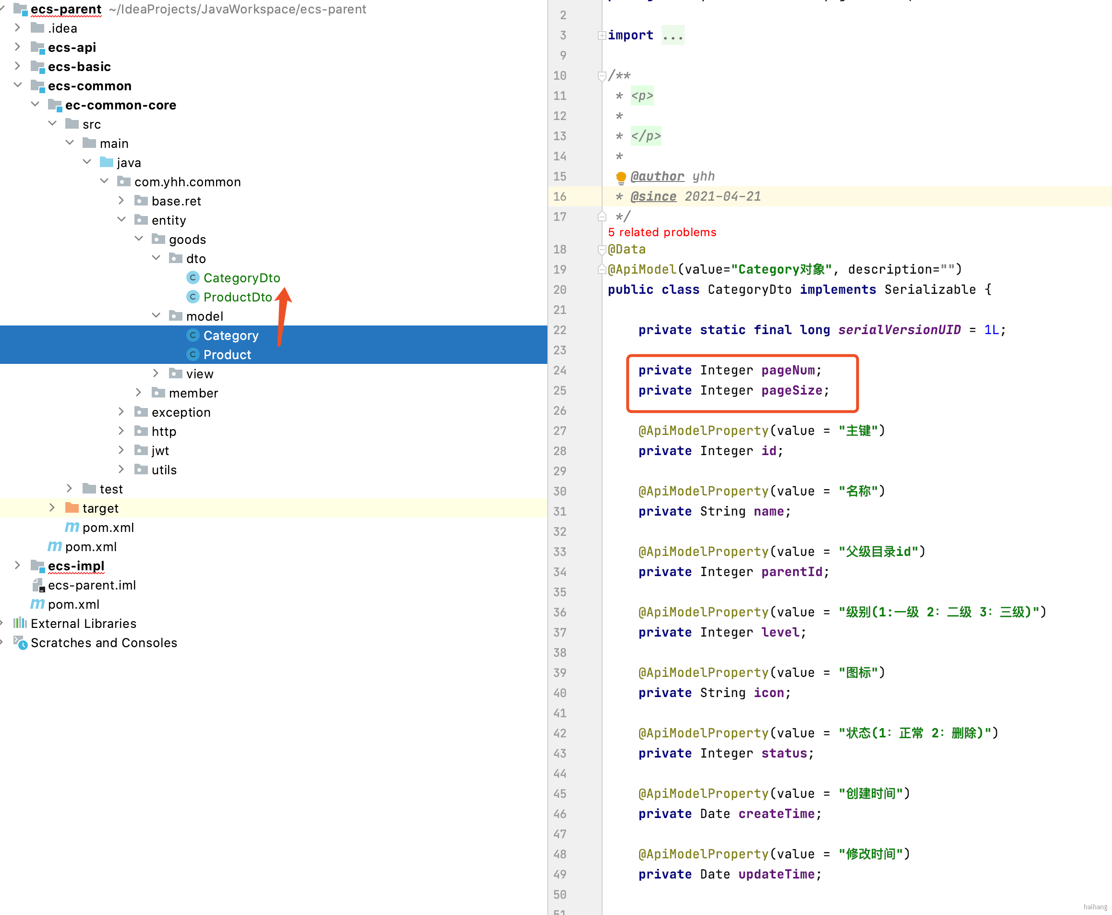
Task: Click the yellow lightbulb intention icon
Action: [x=621, y=177]
